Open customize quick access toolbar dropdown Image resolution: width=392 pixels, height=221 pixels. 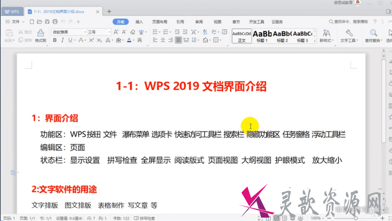point(78,22)
